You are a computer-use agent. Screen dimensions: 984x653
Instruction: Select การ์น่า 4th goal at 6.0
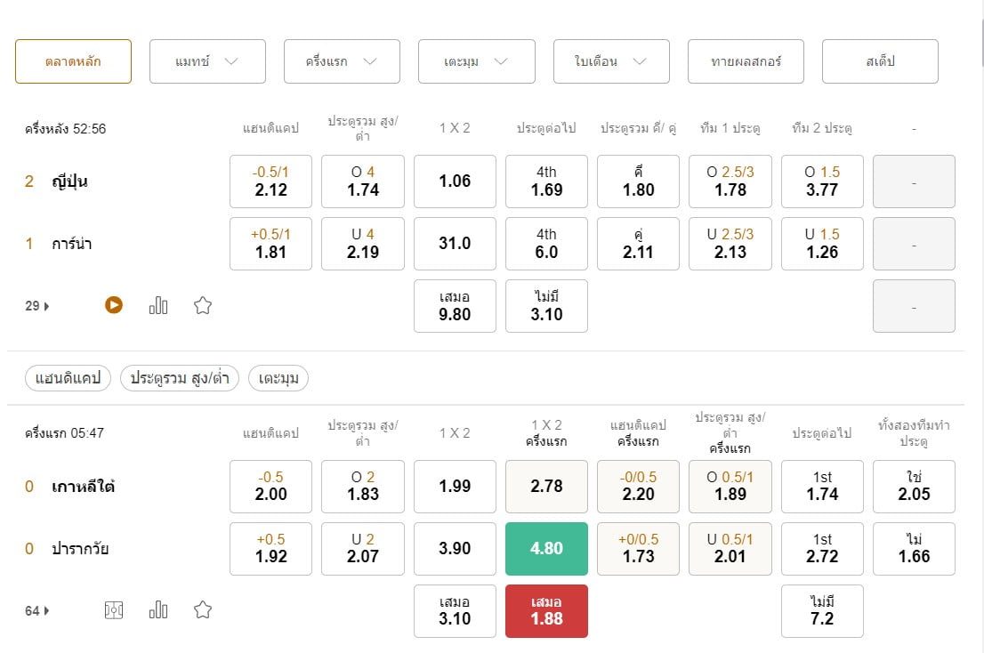pyautogui.click(x=546, y=244)
